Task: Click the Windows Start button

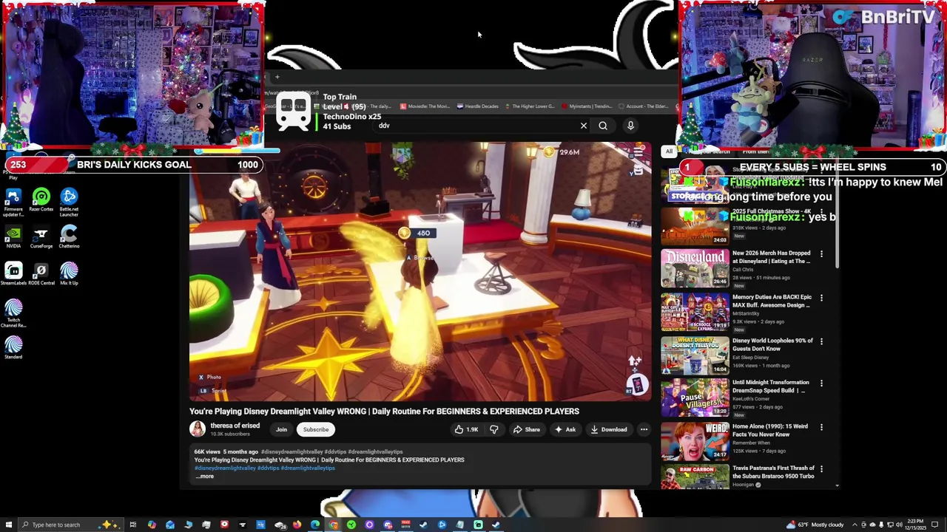Action: point(8,525)
